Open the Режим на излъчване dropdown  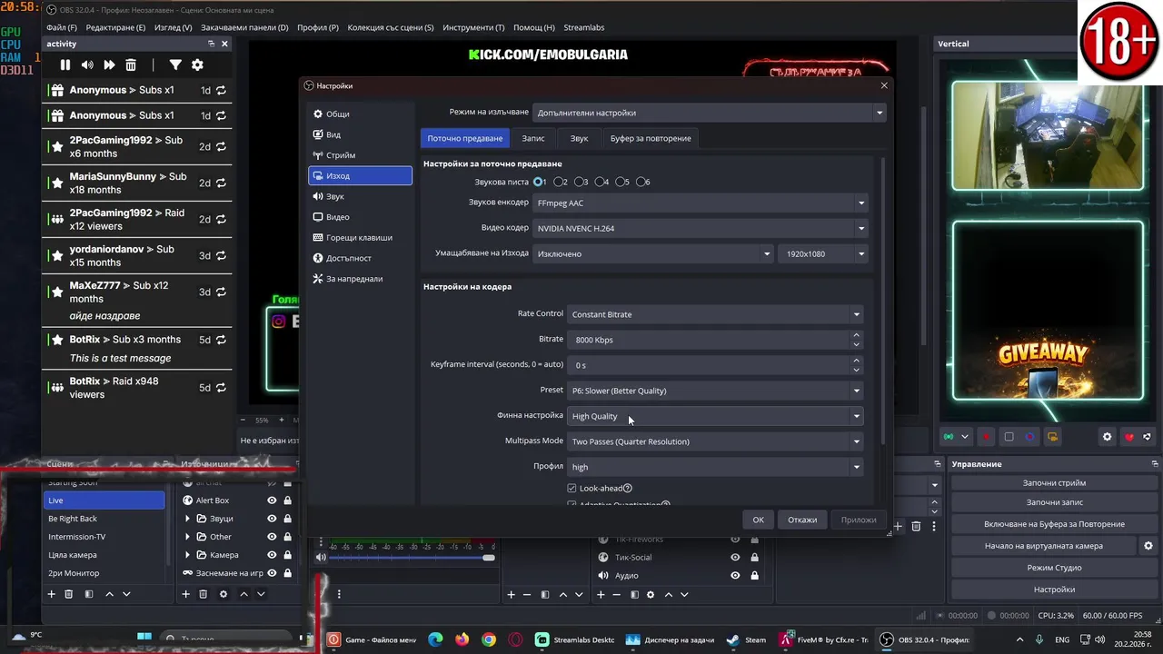click(x=709, y=113)
